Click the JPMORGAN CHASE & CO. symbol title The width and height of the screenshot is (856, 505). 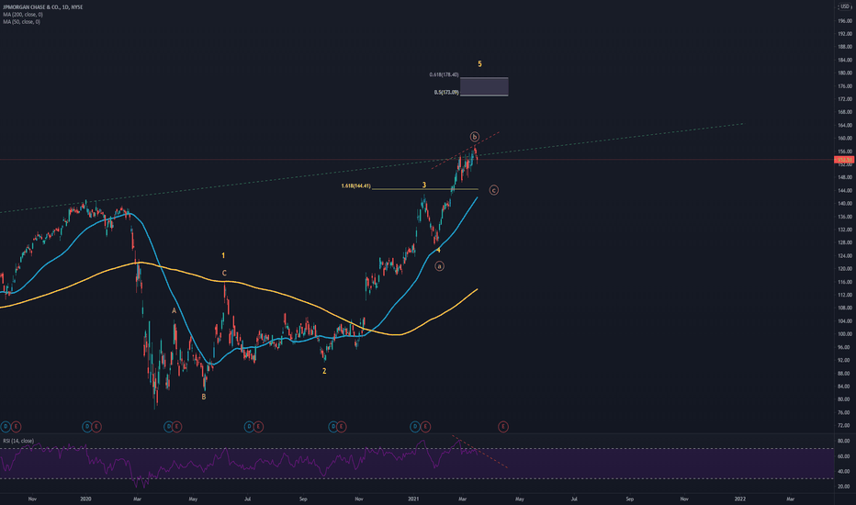click(x=42, y=7)
